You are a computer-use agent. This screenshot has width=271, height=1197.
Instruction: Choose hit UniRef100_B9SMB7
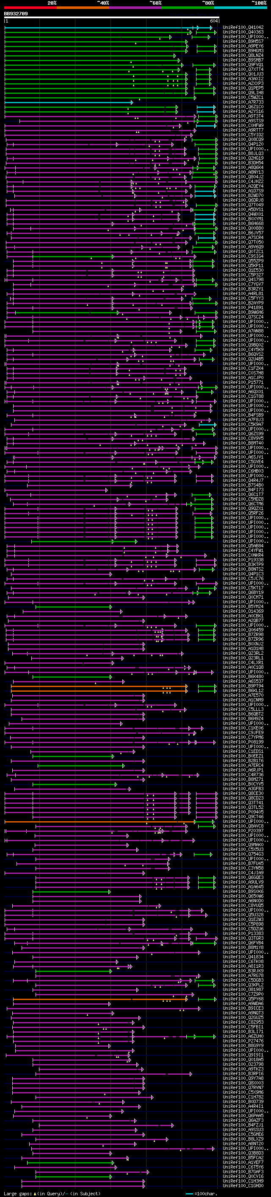click(243, 60)
